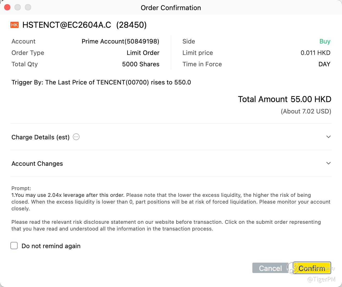
Task: Tick the Do not remind again checkbox
Action: (x=14, y=246)
